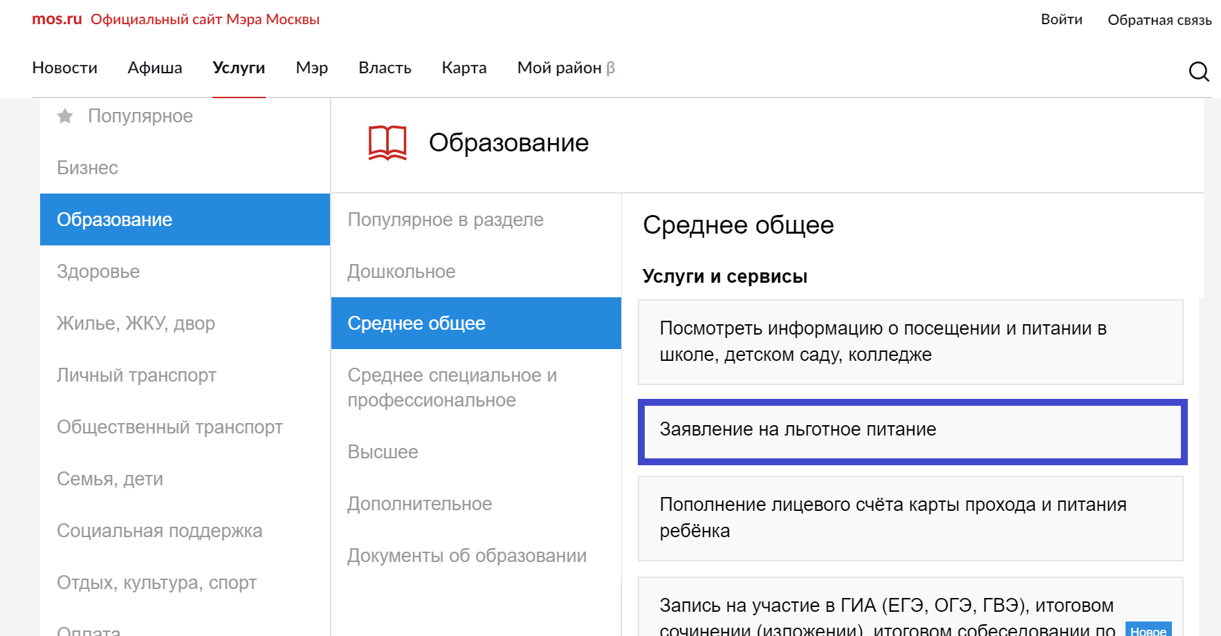
Task: Open the Новости menu item
Action: pyautogui.click(x=64, y=68)
